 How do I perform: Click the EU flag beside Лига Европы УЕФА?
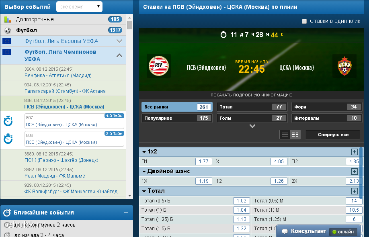[7, 41]
